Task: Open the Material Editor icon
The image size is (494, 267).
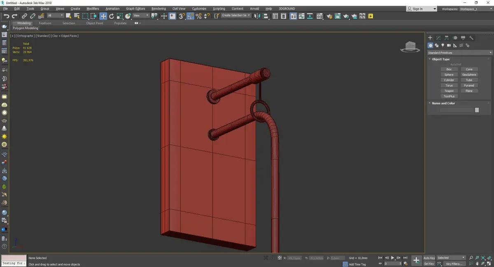Action: 320,16
